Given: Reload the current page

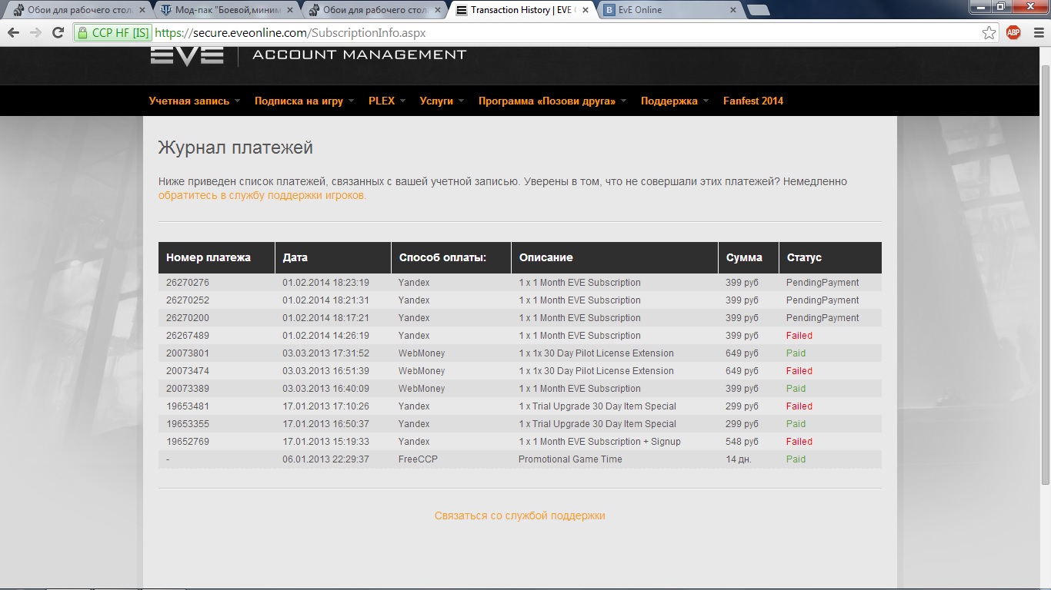Looking at the screenshot, I should pyautogui.click(x=58, y=33).
